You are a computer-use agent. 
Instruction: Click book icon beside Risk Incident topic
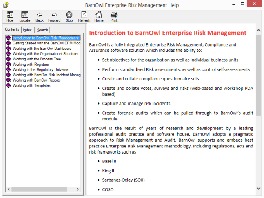[x=9, y=75]
